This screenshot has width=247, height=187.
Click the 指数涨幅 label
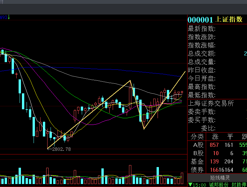(201, 45)
